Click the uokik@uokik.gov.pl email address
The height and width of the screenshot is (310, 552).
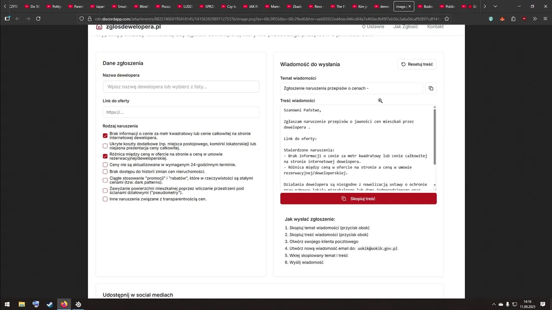(x=377, y=248)
